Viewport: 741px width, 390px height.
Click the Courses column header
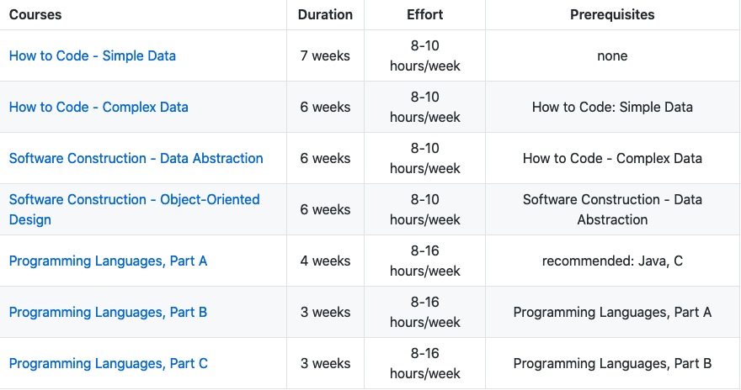35,15
